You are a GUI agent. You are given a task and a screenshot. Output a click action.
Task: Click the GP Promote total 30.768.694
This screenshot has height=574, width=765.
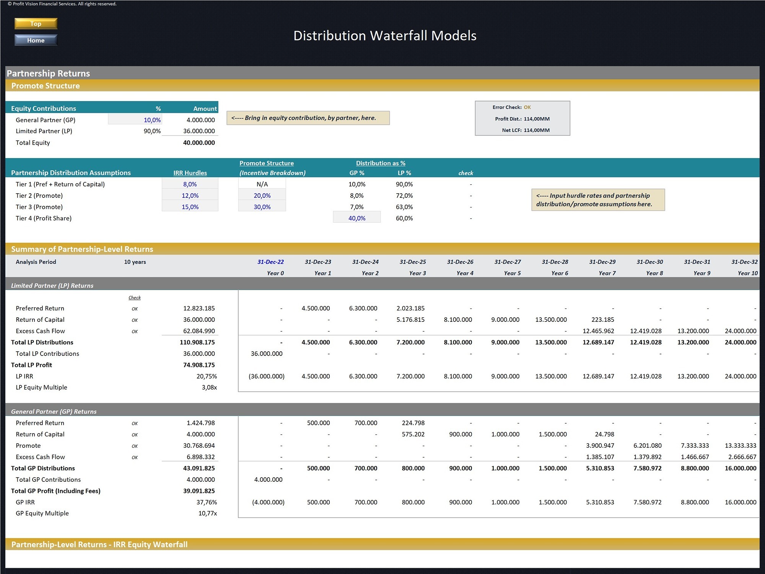[199, 446]
